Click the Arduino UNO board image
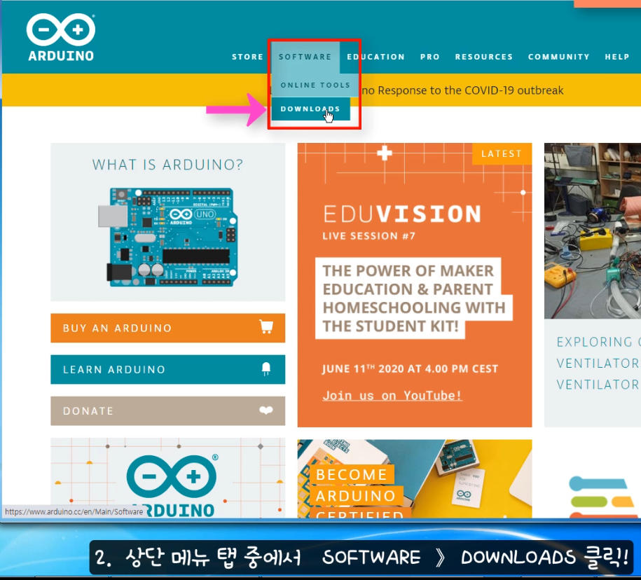The width and height of the screenshot is (641, 580). tap(168, 237)
